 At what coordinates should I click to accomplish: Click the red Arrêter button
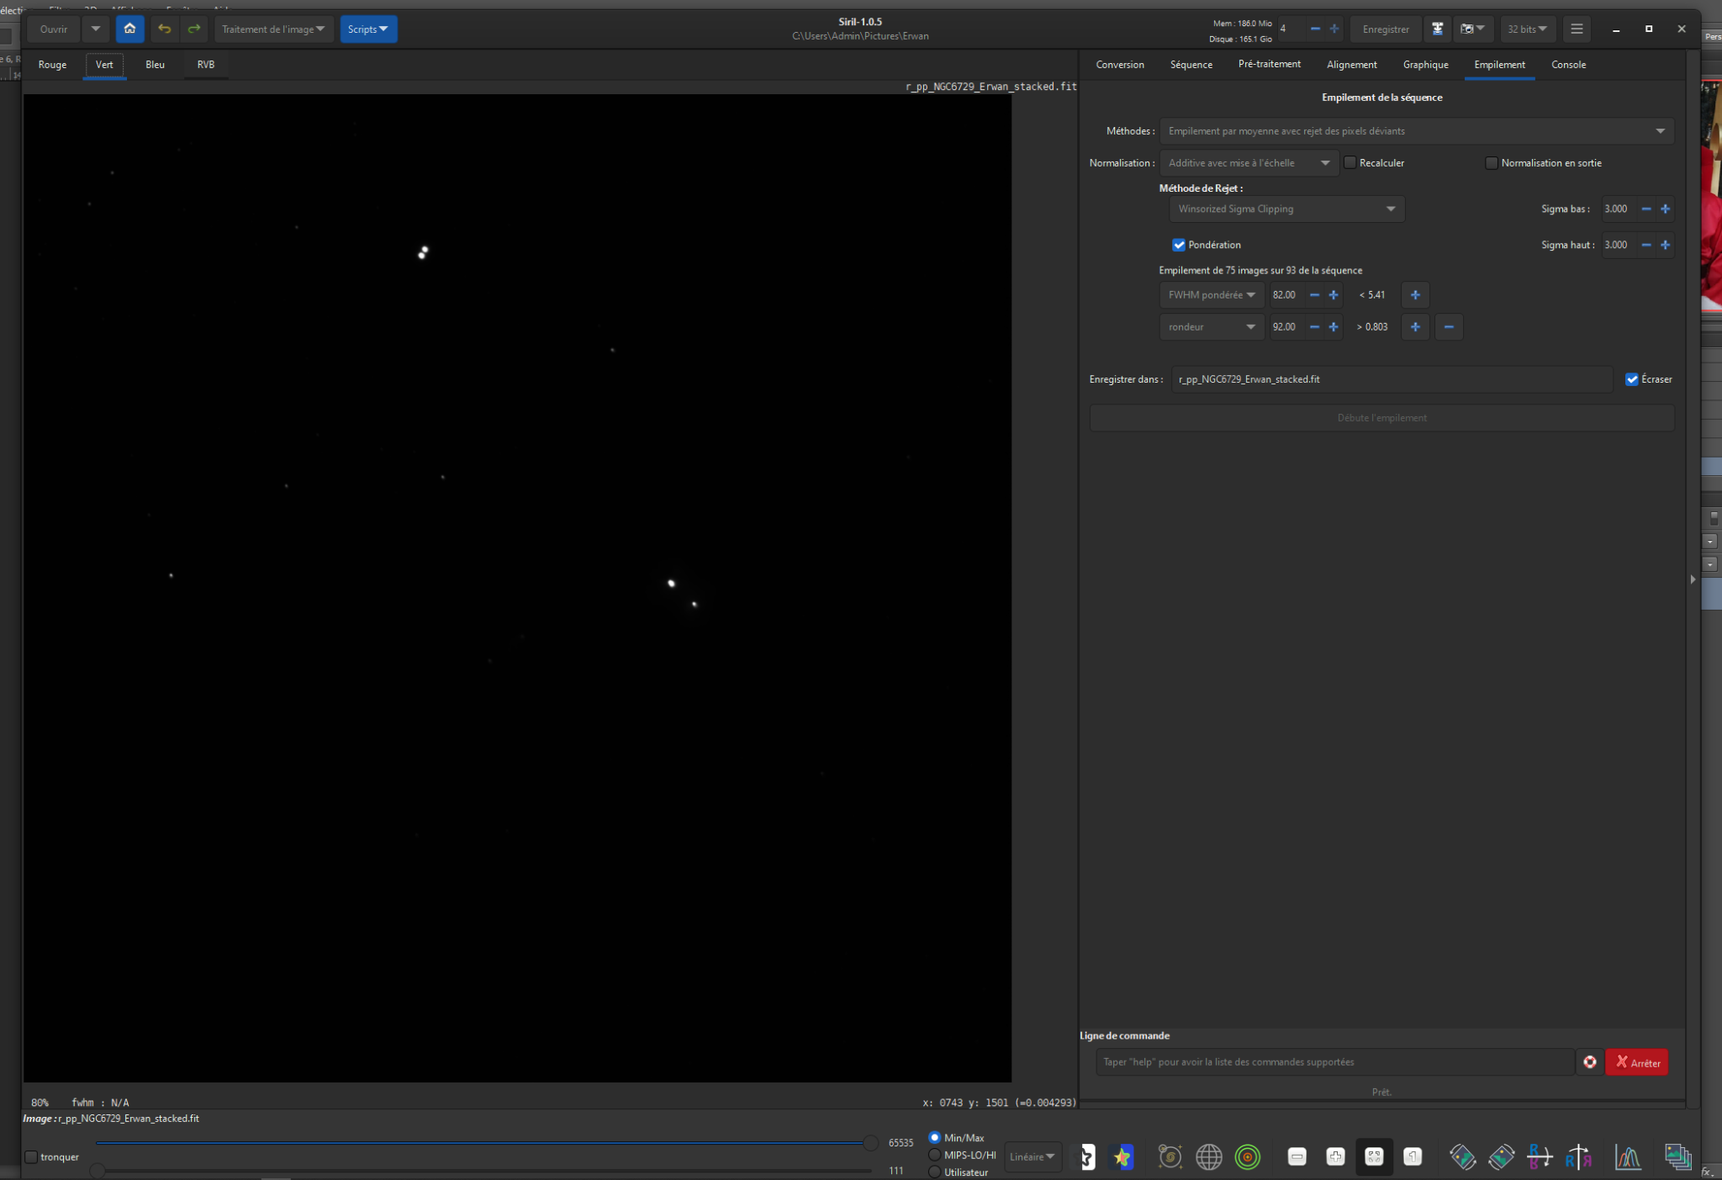(x=1637, y=1062)
